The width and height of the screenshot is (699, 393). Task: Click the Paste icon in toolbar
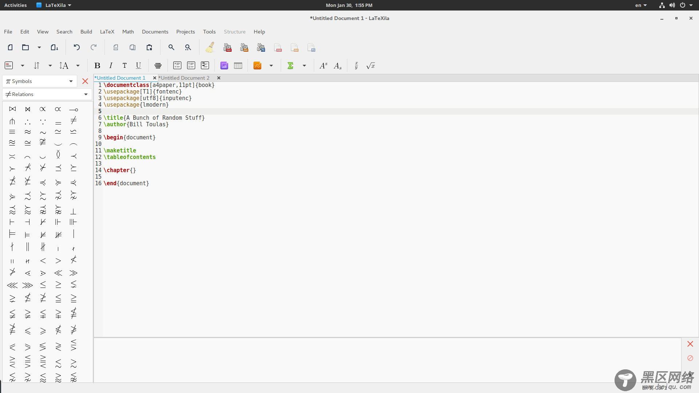(149, 47)
